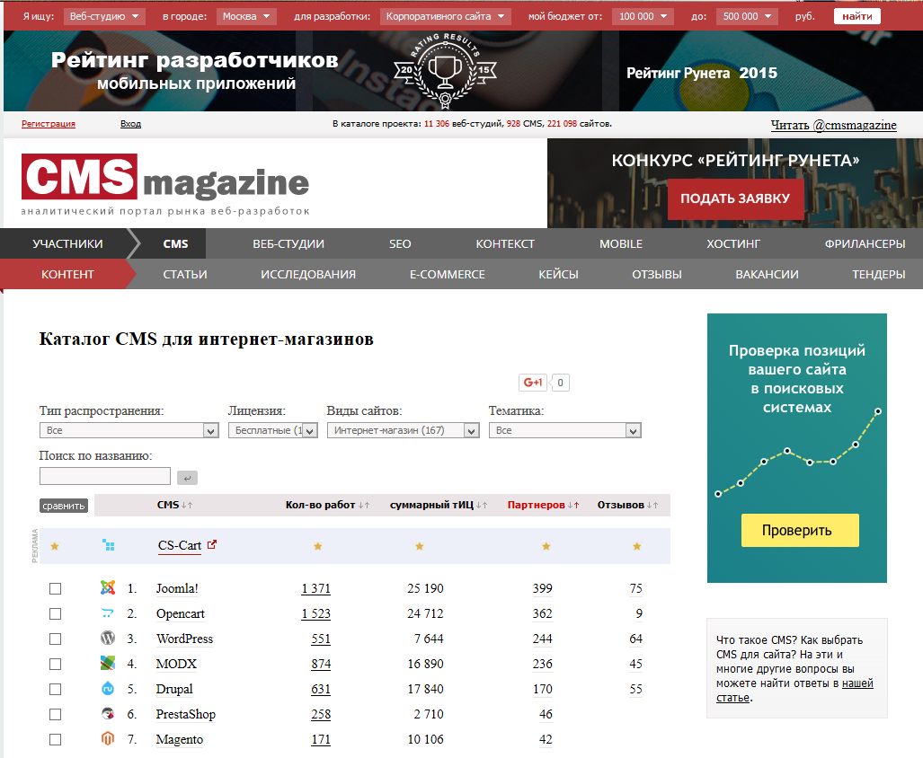The height and width of the screenshot is (758, 923).
Task: Sort by Кол-во работ arrows
Action: (x=364, y=505)
